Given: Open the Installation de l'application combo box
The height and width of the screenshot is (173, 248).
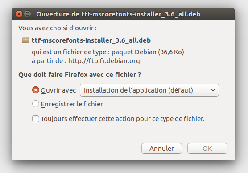Looking at the screenshot, I should [x=149, y=90].
